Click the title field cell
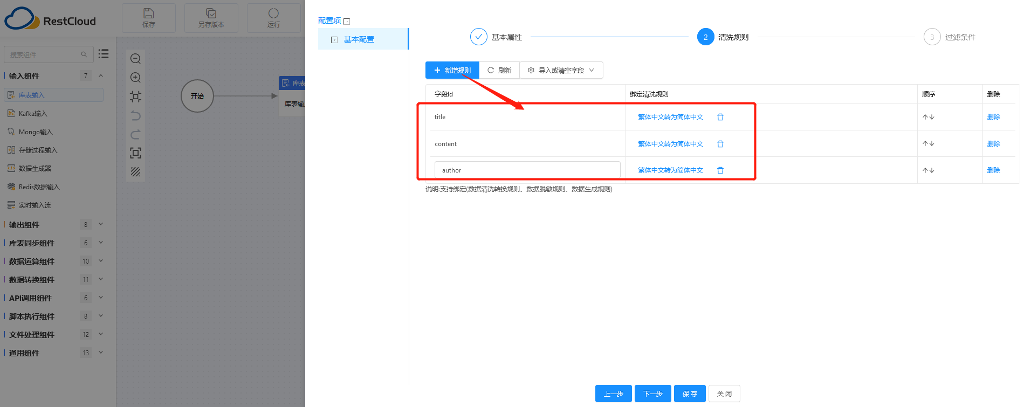This screenshot has width=1031, height=407. pyautogui.click(x=527, y=117)
